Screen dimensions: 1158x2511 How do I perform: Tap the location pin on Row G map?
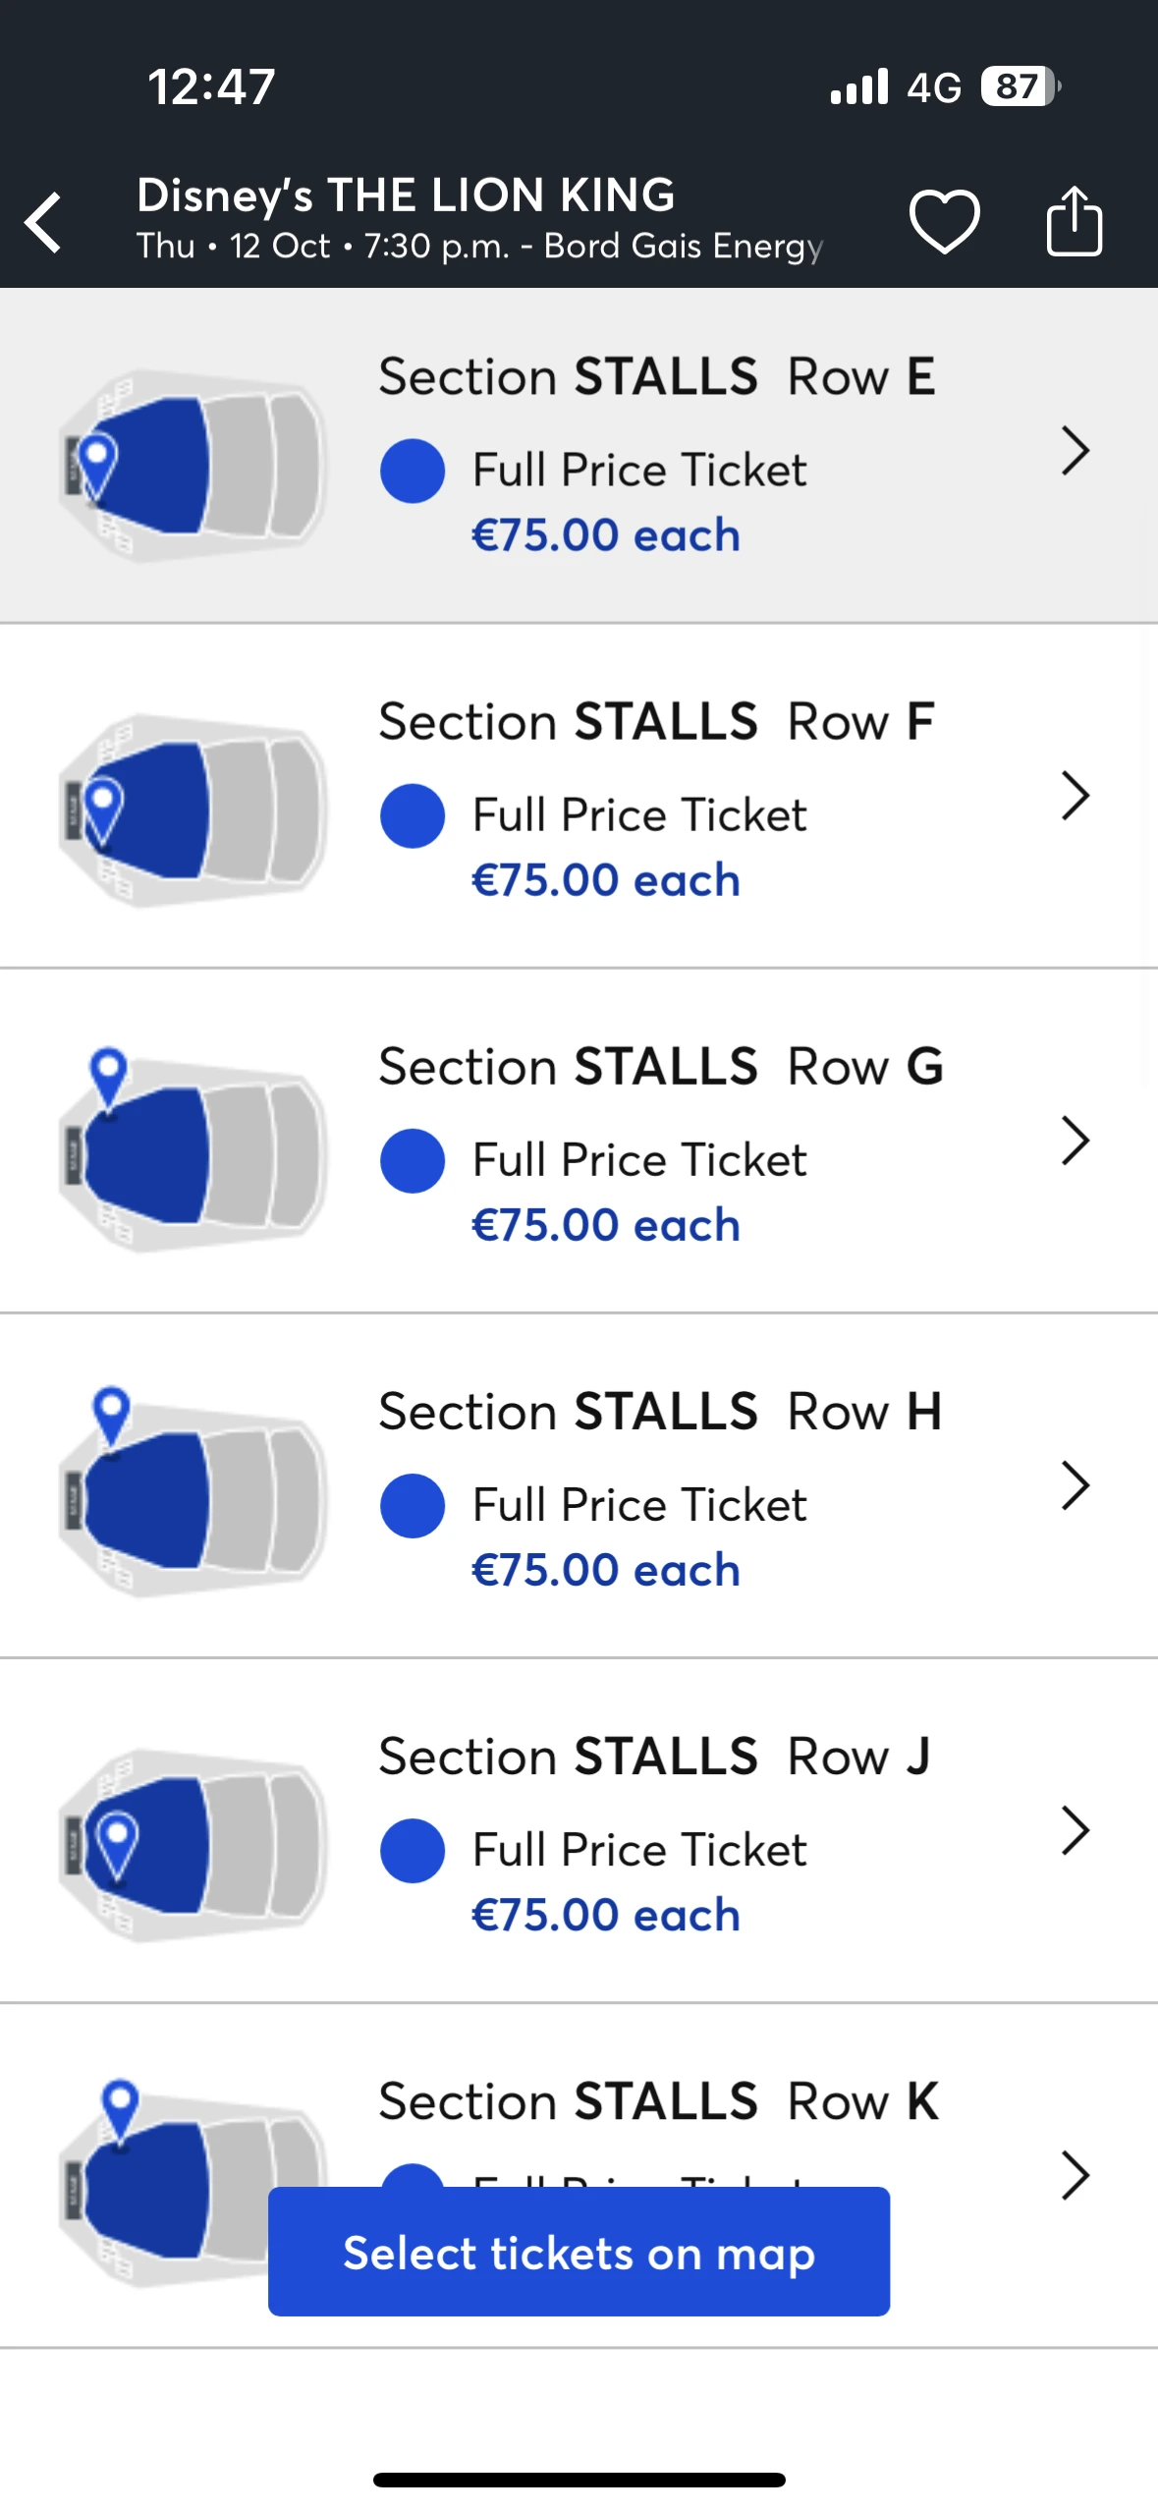108,1074
